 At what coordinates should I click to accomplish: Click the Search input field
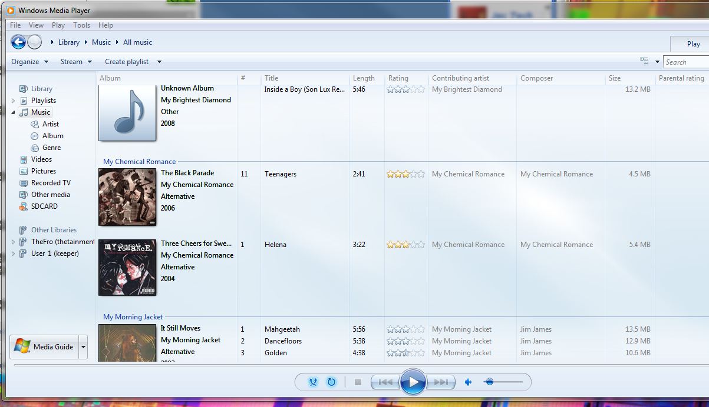686,62
